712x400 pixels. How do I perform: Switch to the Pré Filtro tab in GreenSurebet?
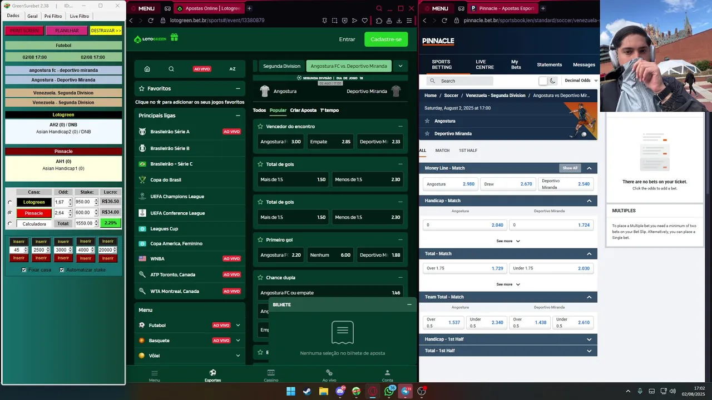(x=53, y=16)
